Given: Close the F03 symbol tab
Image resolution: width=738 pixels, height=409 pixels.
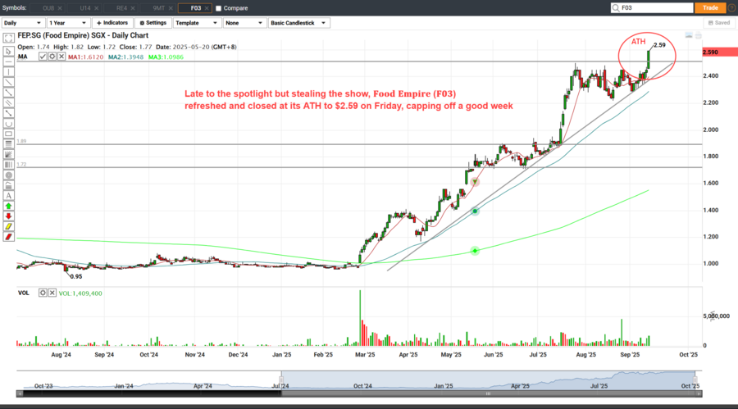Looking at the screenshot, I should coord(207,8).
